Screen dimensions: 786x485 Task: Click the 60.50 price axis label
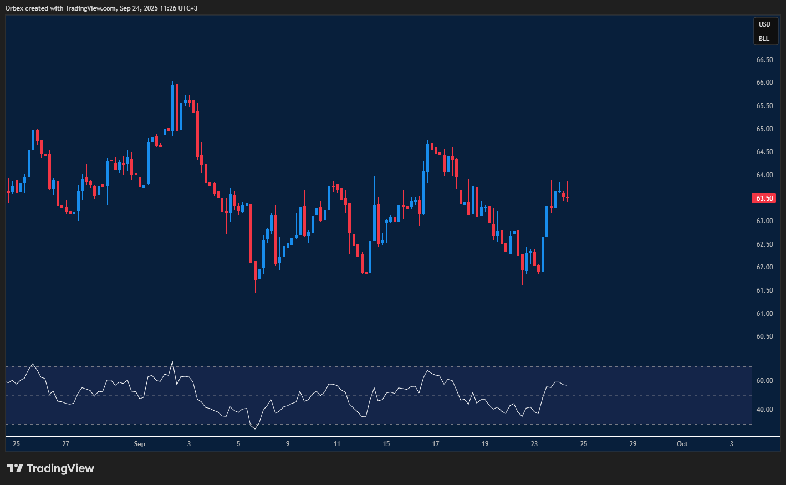coord(764,336)
